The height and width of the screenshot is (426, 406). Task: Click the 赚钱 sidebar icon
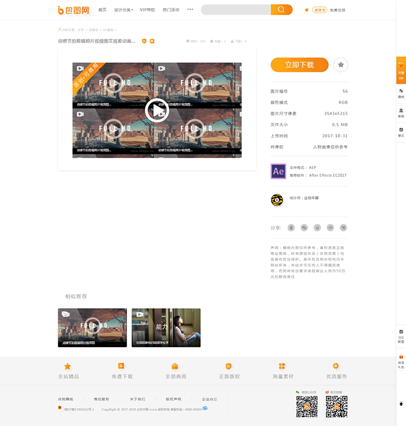point(401,91)
